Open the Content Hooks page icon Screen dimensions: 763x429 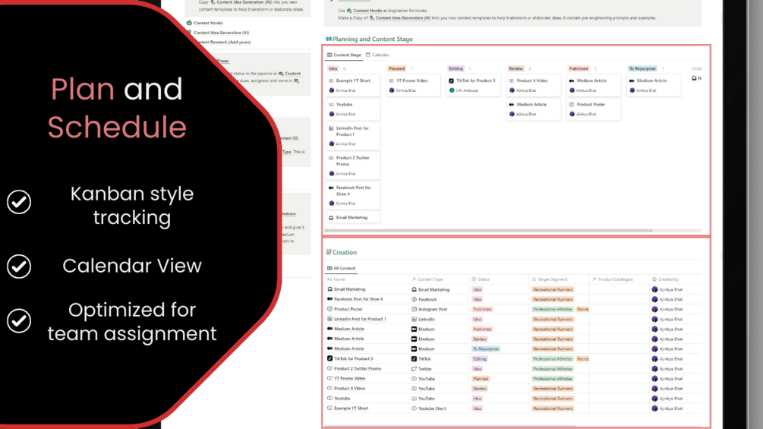click(x=189, y=22)
